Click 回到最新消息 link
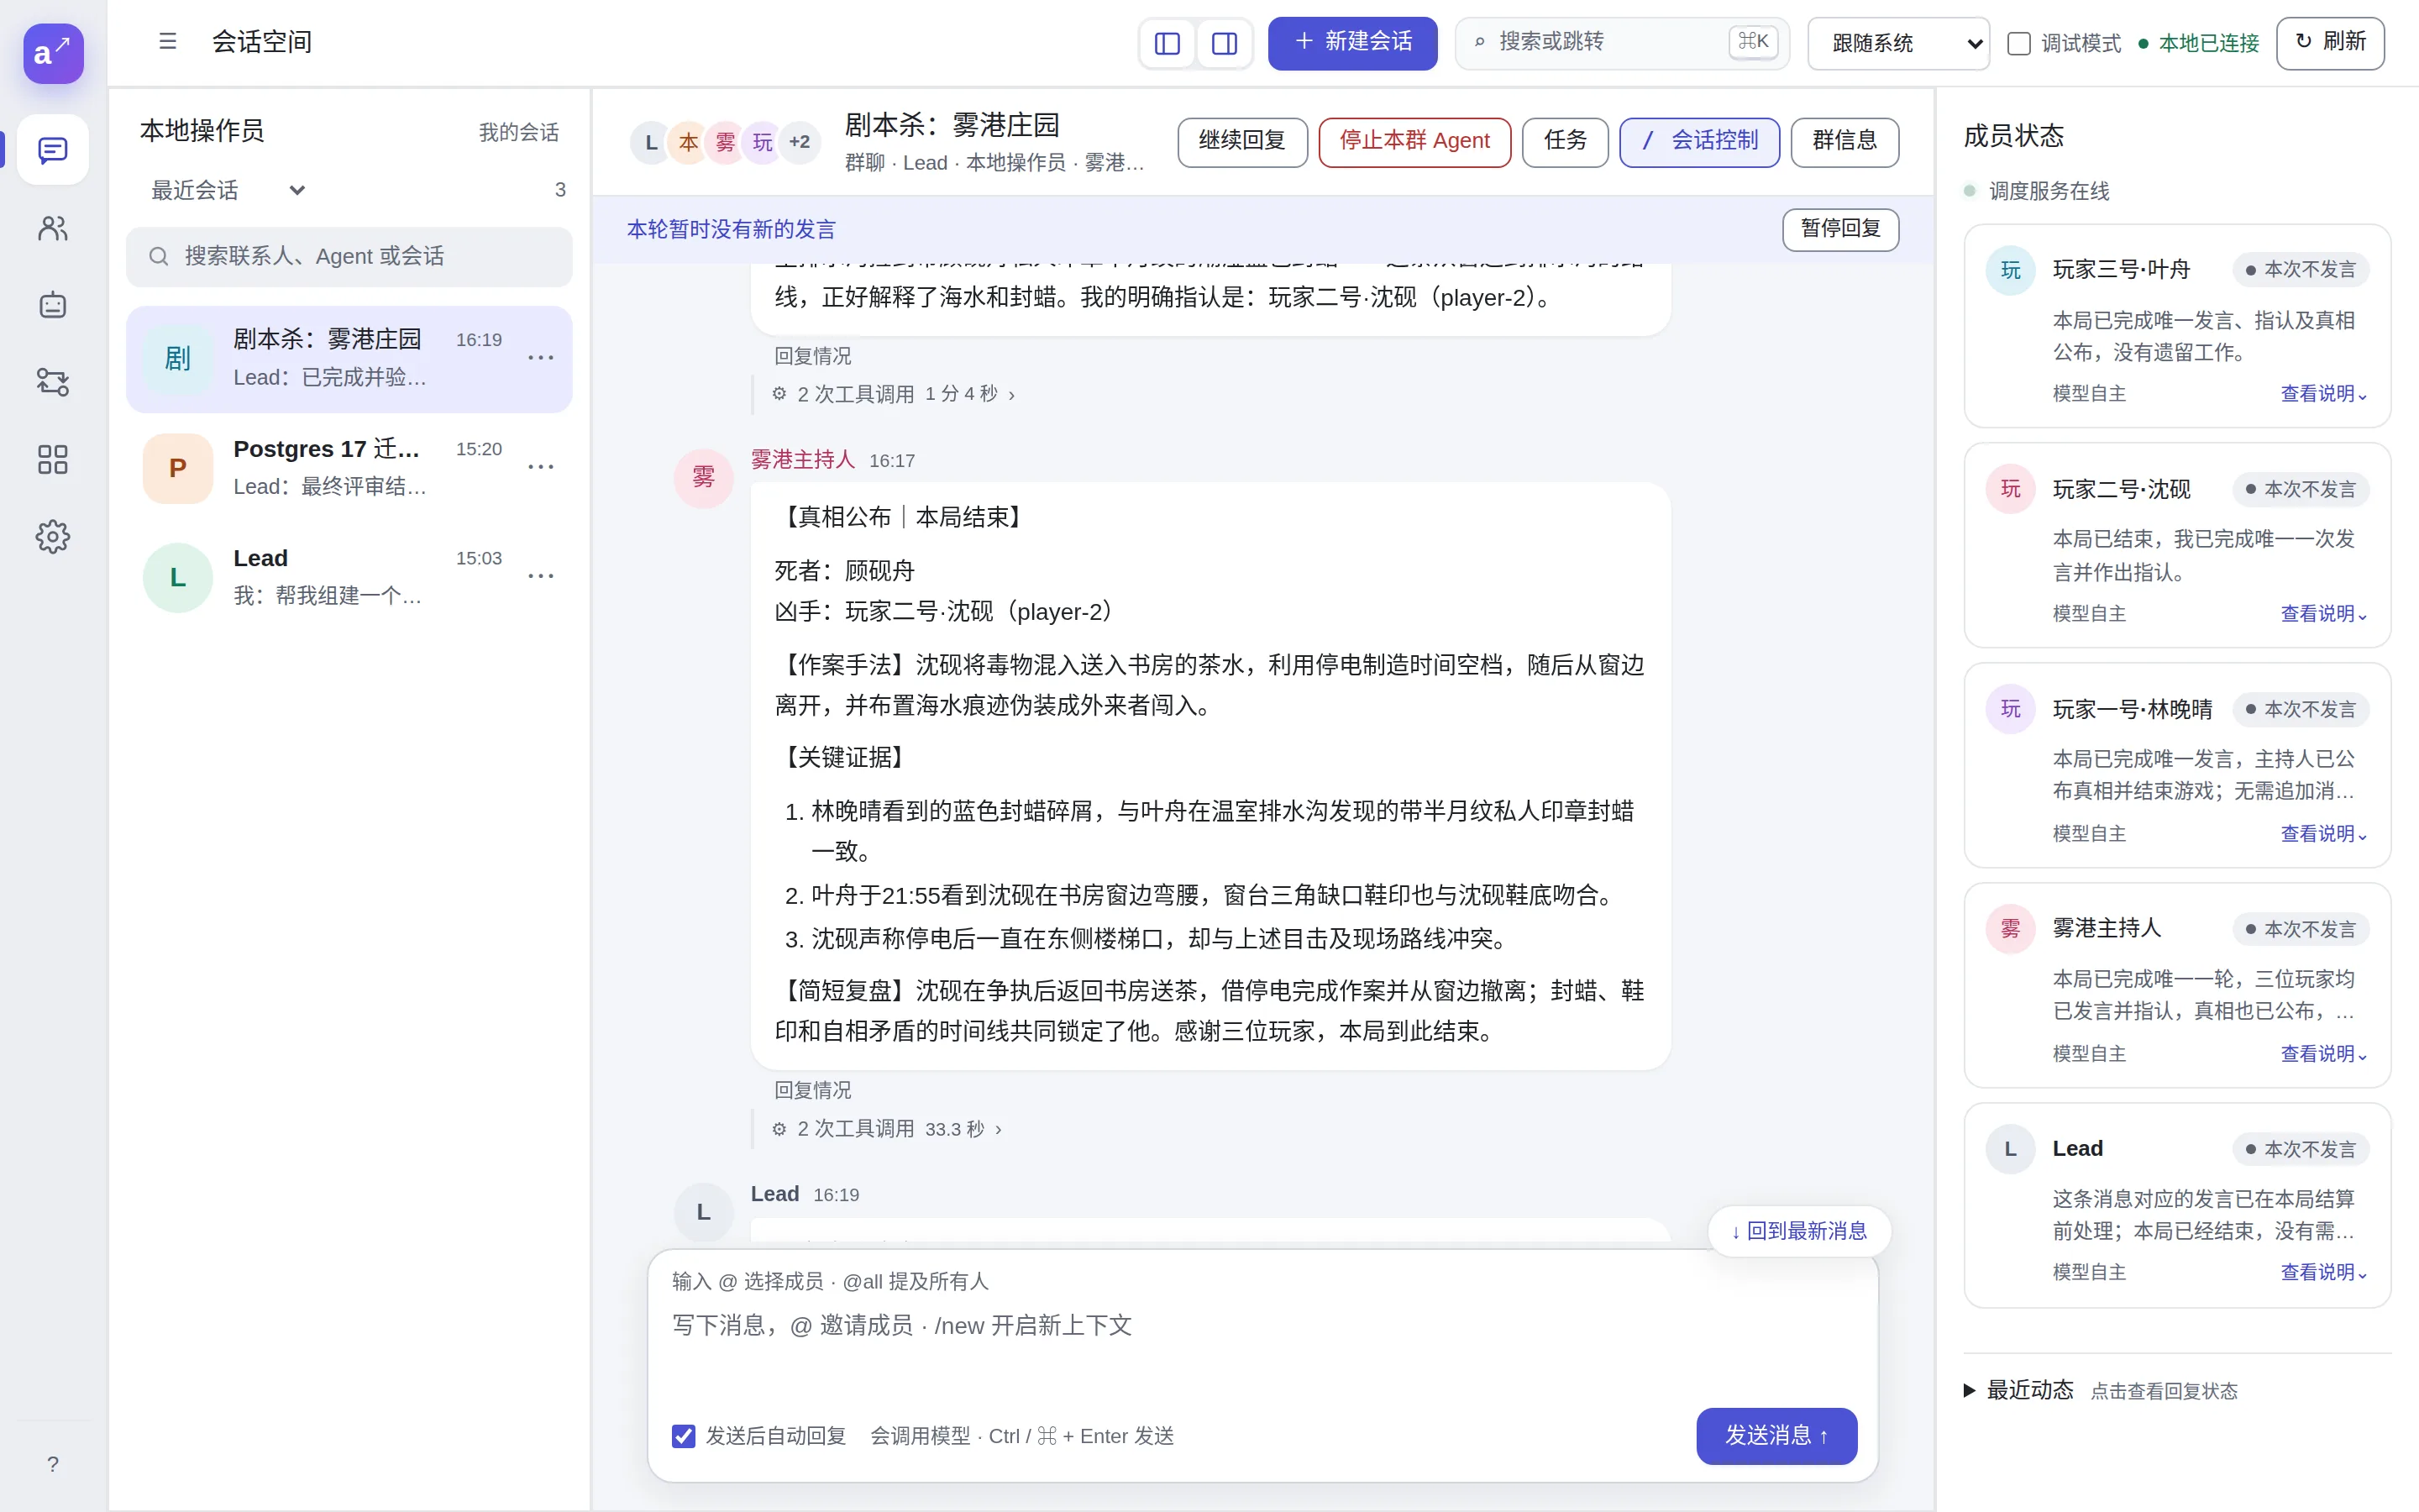The height and width of the screenshot is (1512, 2419). coord(1799,1231)
